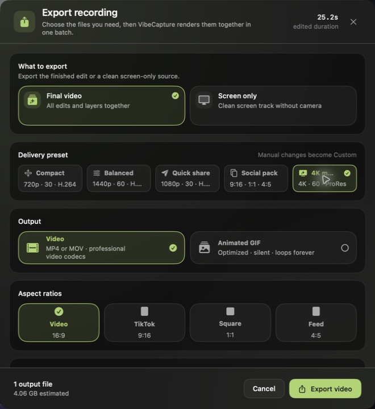Click the Compact preset compress icon

[28, 173]
